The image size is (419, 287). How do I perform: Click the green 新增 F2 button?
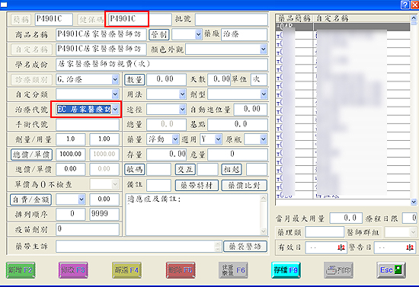pos(21,270)
